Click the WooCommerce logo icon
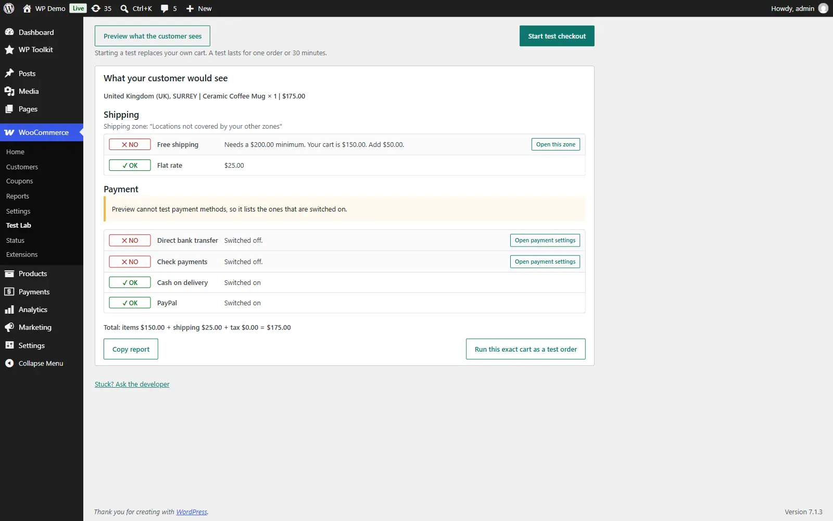 point(9,132)
